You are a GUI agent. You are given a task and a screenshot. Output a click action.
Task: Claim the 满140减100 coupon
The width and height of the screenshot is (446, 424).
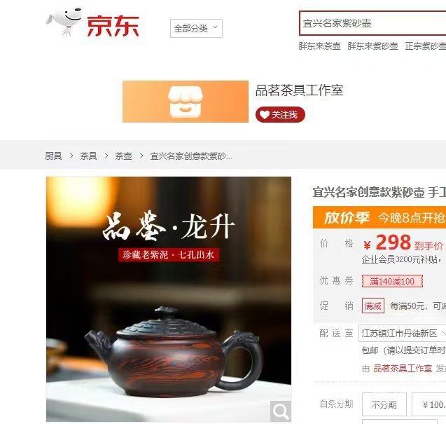[x=392, y=281]
